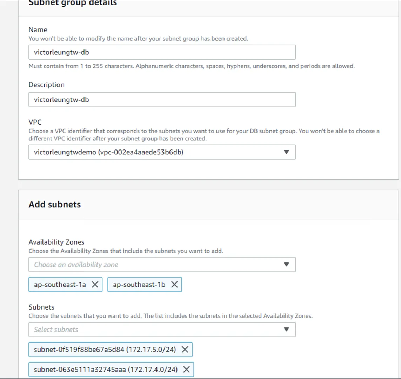
Task: Click the 'Subnets' field label
Action: coord(41,307)
